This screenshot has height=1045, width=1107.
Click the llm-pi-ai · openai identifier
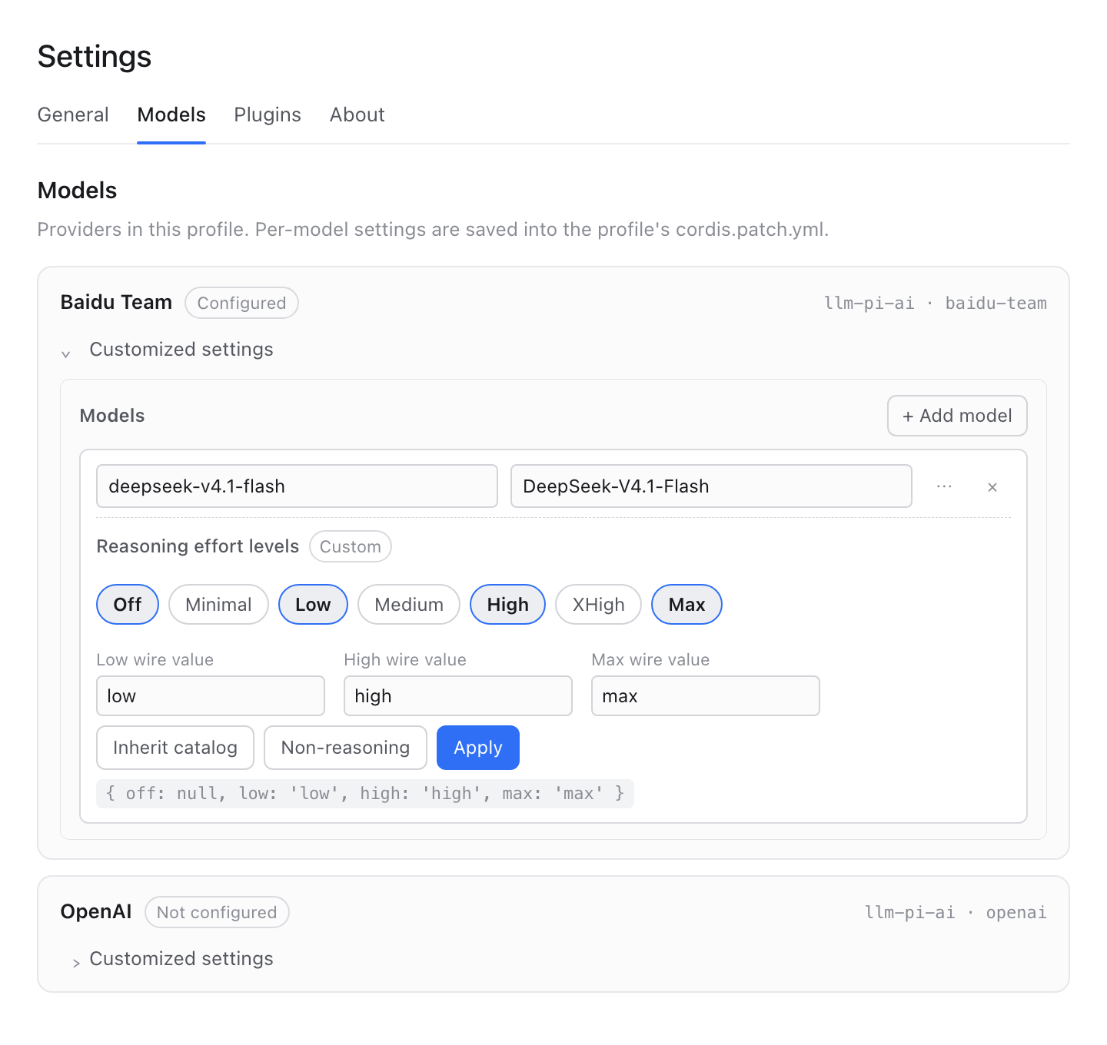tap(956, 912)
